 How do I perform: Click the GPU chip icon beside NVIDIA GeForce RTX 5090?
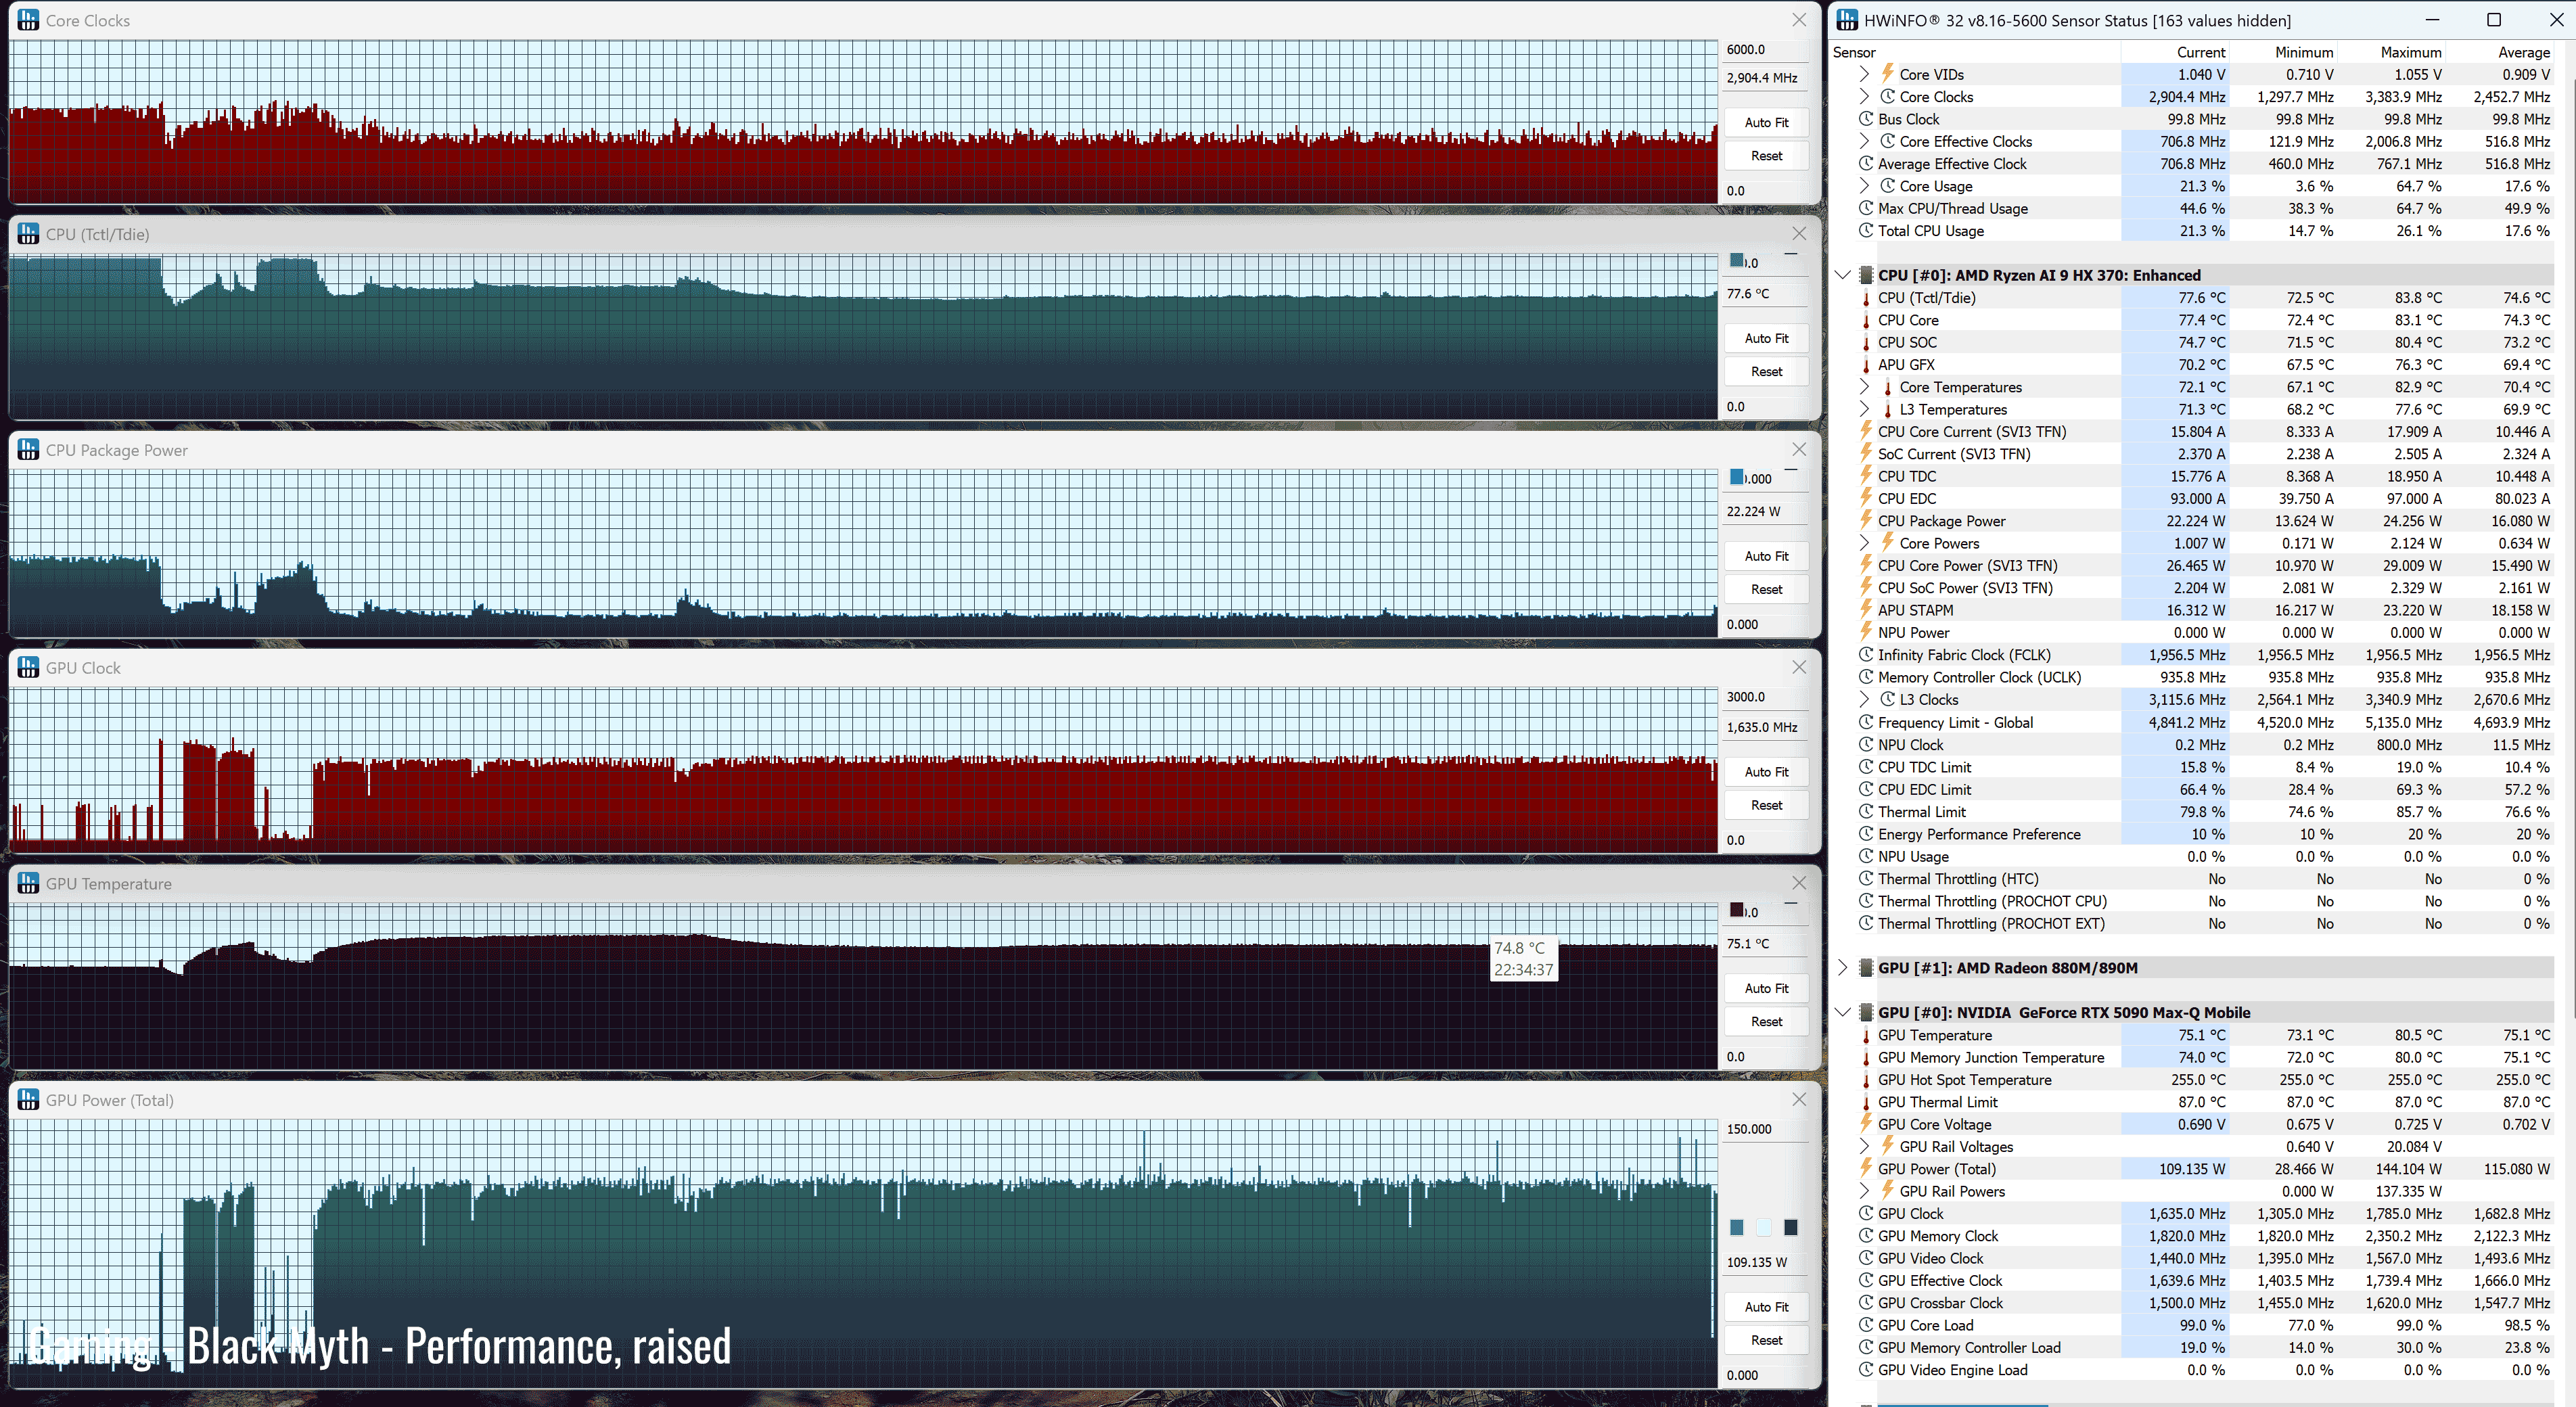(x=1866, y=1012)
